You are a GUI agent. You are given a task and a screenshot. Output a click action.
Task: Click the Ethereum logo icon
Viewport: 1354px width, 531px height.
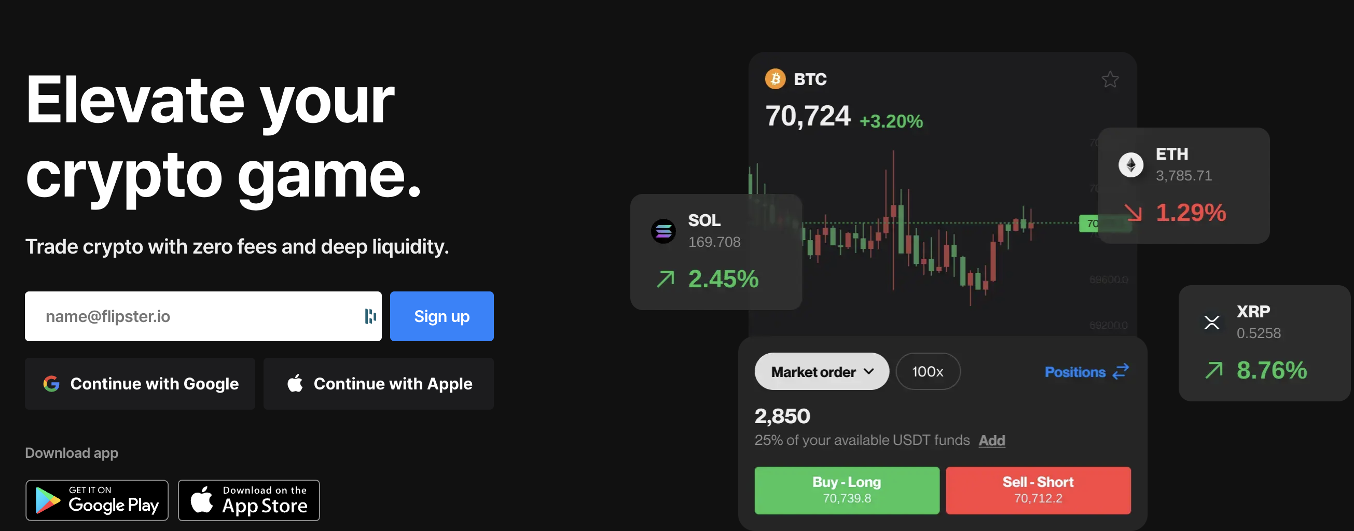1130,165
